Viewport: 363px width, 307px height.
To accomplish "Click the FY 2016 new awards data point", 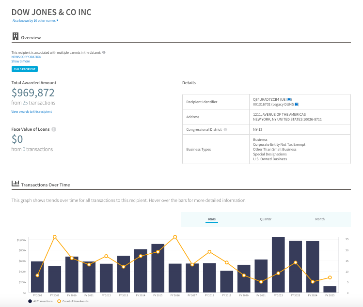I will 175,237.
